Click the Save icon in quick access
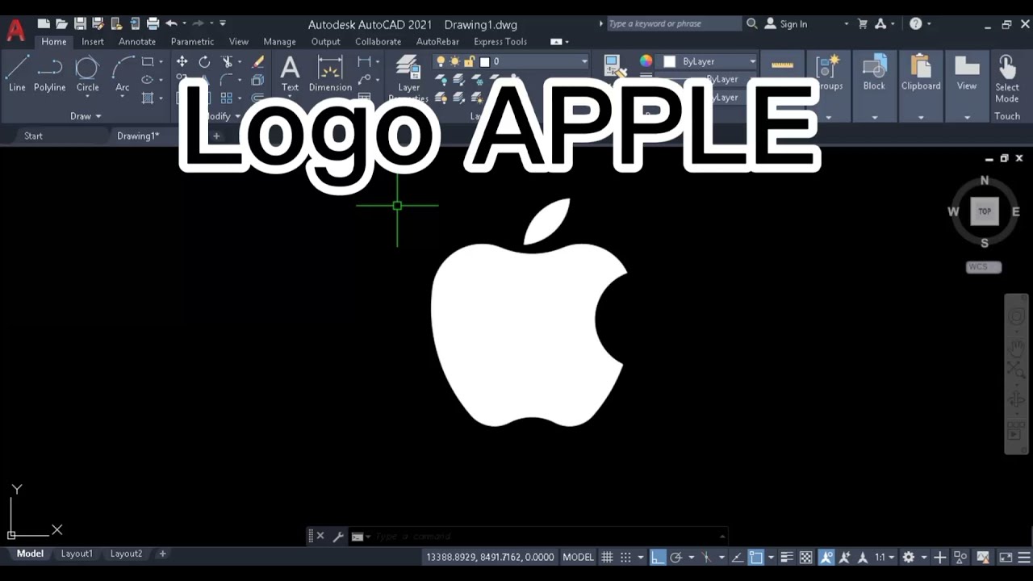This screenshot has height=581, width=1033. [x=80, y=23]
